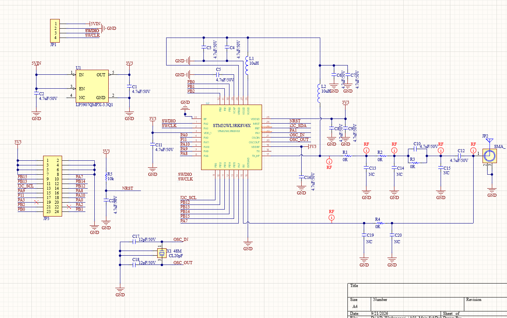This screenshot has height=318, width=507.
Task: Select capacitor C1 at the regulator output
Action: tap(129, 86)
